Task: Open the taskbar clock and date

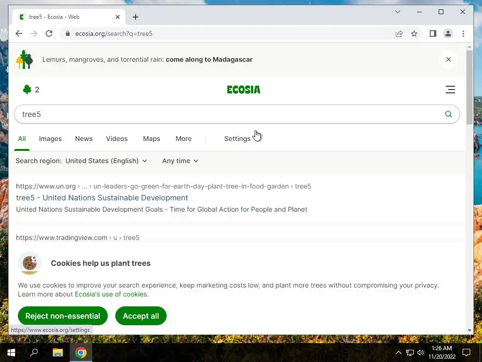Action: pos(442,353)
